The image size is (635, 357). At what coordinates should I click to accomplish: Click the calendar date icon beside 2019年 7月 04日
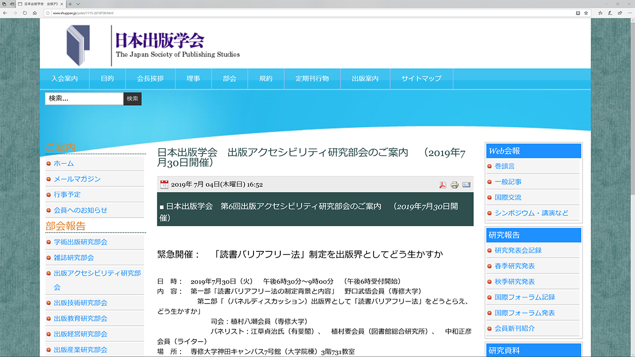click(164, 184)
